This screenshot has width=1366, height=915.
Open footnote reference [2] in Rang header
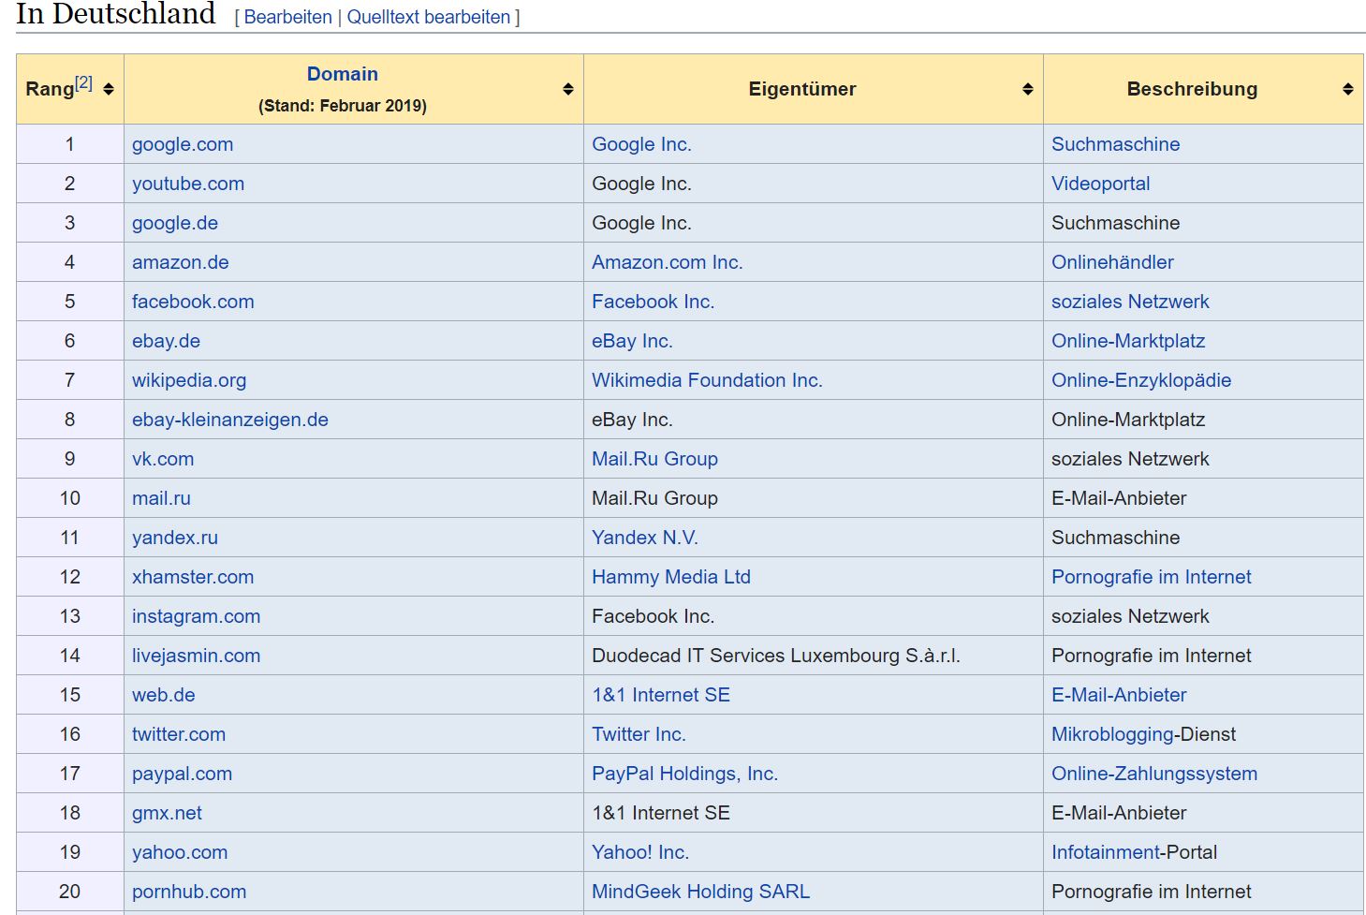pyautogui.click(x=84, y=82)
